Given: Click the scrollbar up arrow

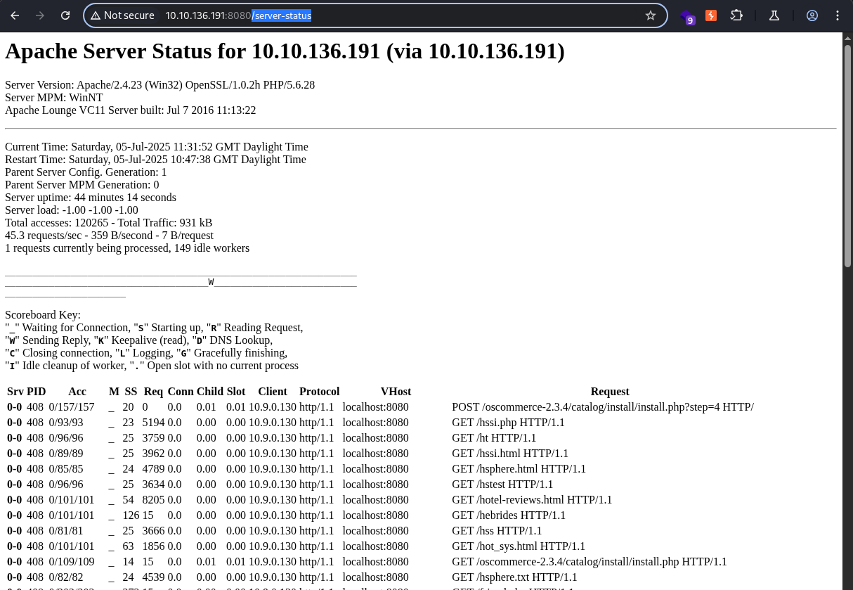Looking at the screenshot, I should click(x=847, y=38).
